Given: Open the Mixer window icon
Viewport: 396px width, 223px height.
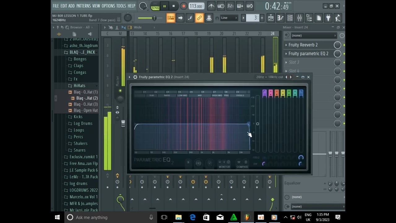Looking at the screenshot, I should tap(299, 18).
